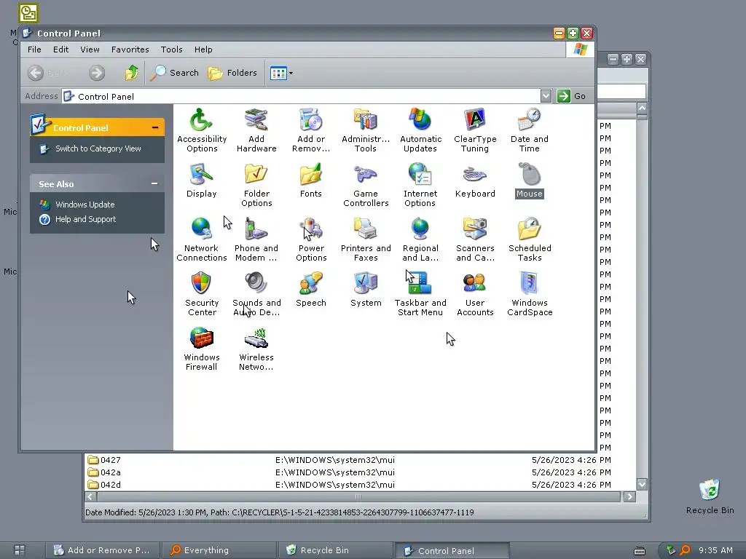The image size is (746, 559).
Task: Click Switch to Category View link
Action: (x=98, y=148)
